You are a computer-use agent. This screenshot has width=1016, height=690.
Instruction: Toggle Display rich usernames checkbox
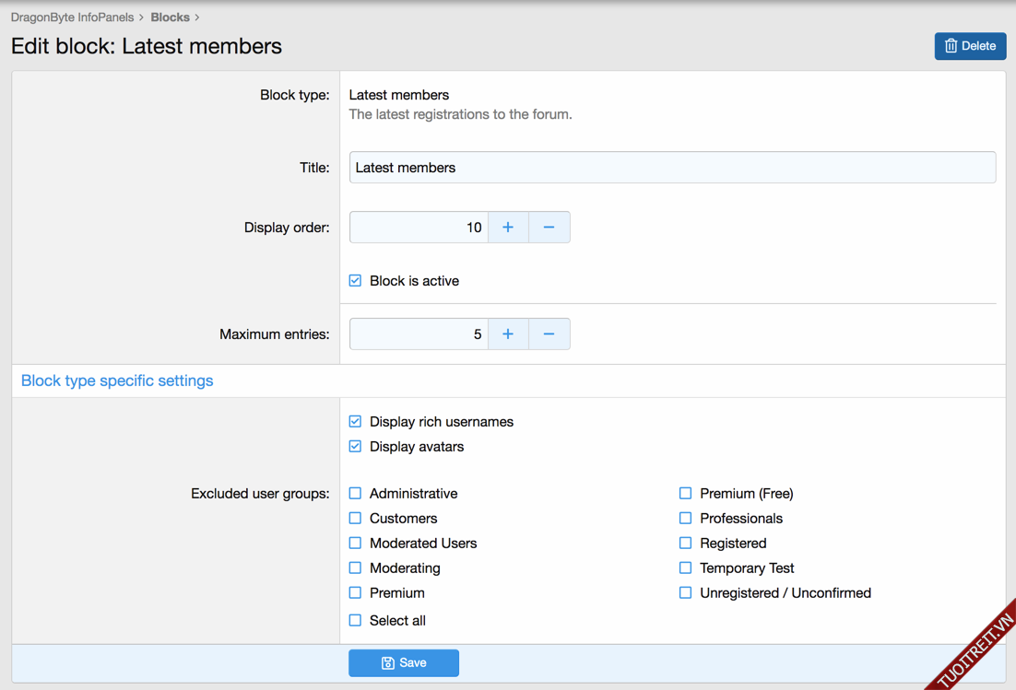[x=356, y=422]
